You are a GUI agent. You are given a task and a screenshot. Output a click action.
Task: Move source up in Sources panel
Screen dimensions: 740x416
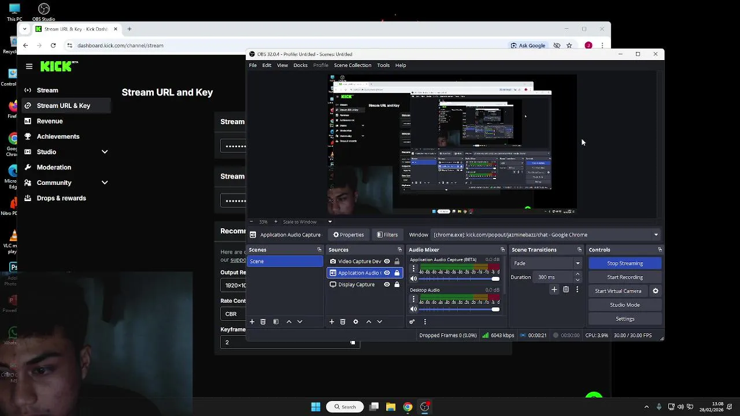point(369,322)
